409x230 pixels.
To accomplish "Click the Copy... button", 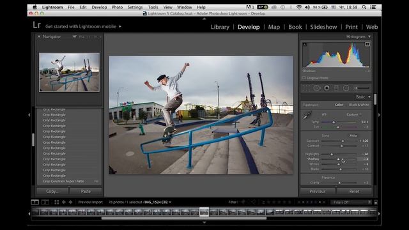I will point(52,191).
